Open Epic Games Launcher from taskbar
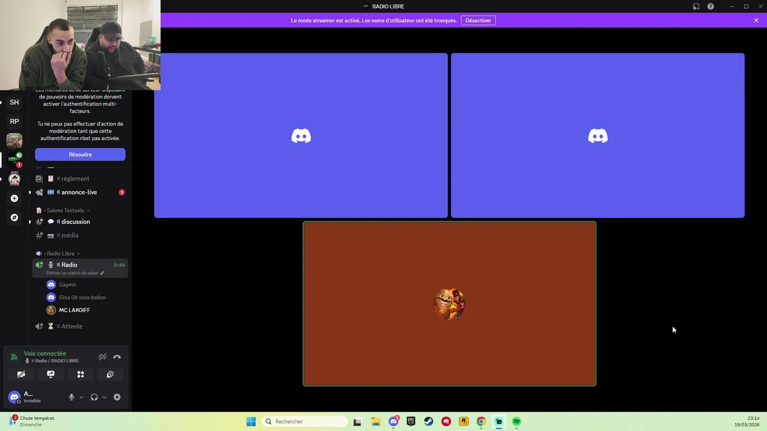Screen dimensions: 767x431 (x=411, y=421)
